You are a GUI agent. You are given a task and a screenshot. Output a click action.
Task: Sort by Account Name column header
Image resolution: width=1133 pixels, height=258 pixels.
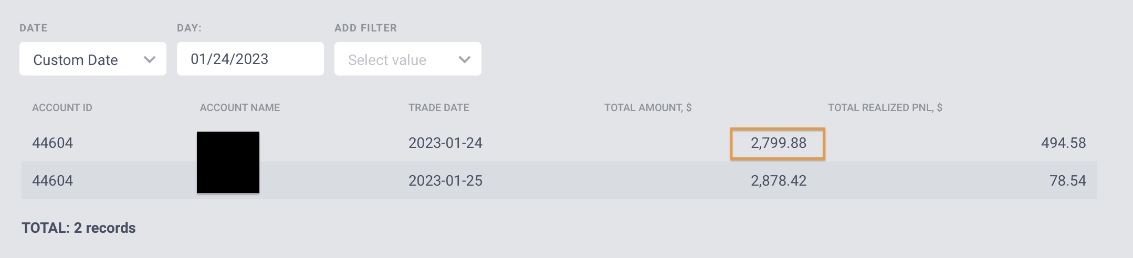point(240,107)
